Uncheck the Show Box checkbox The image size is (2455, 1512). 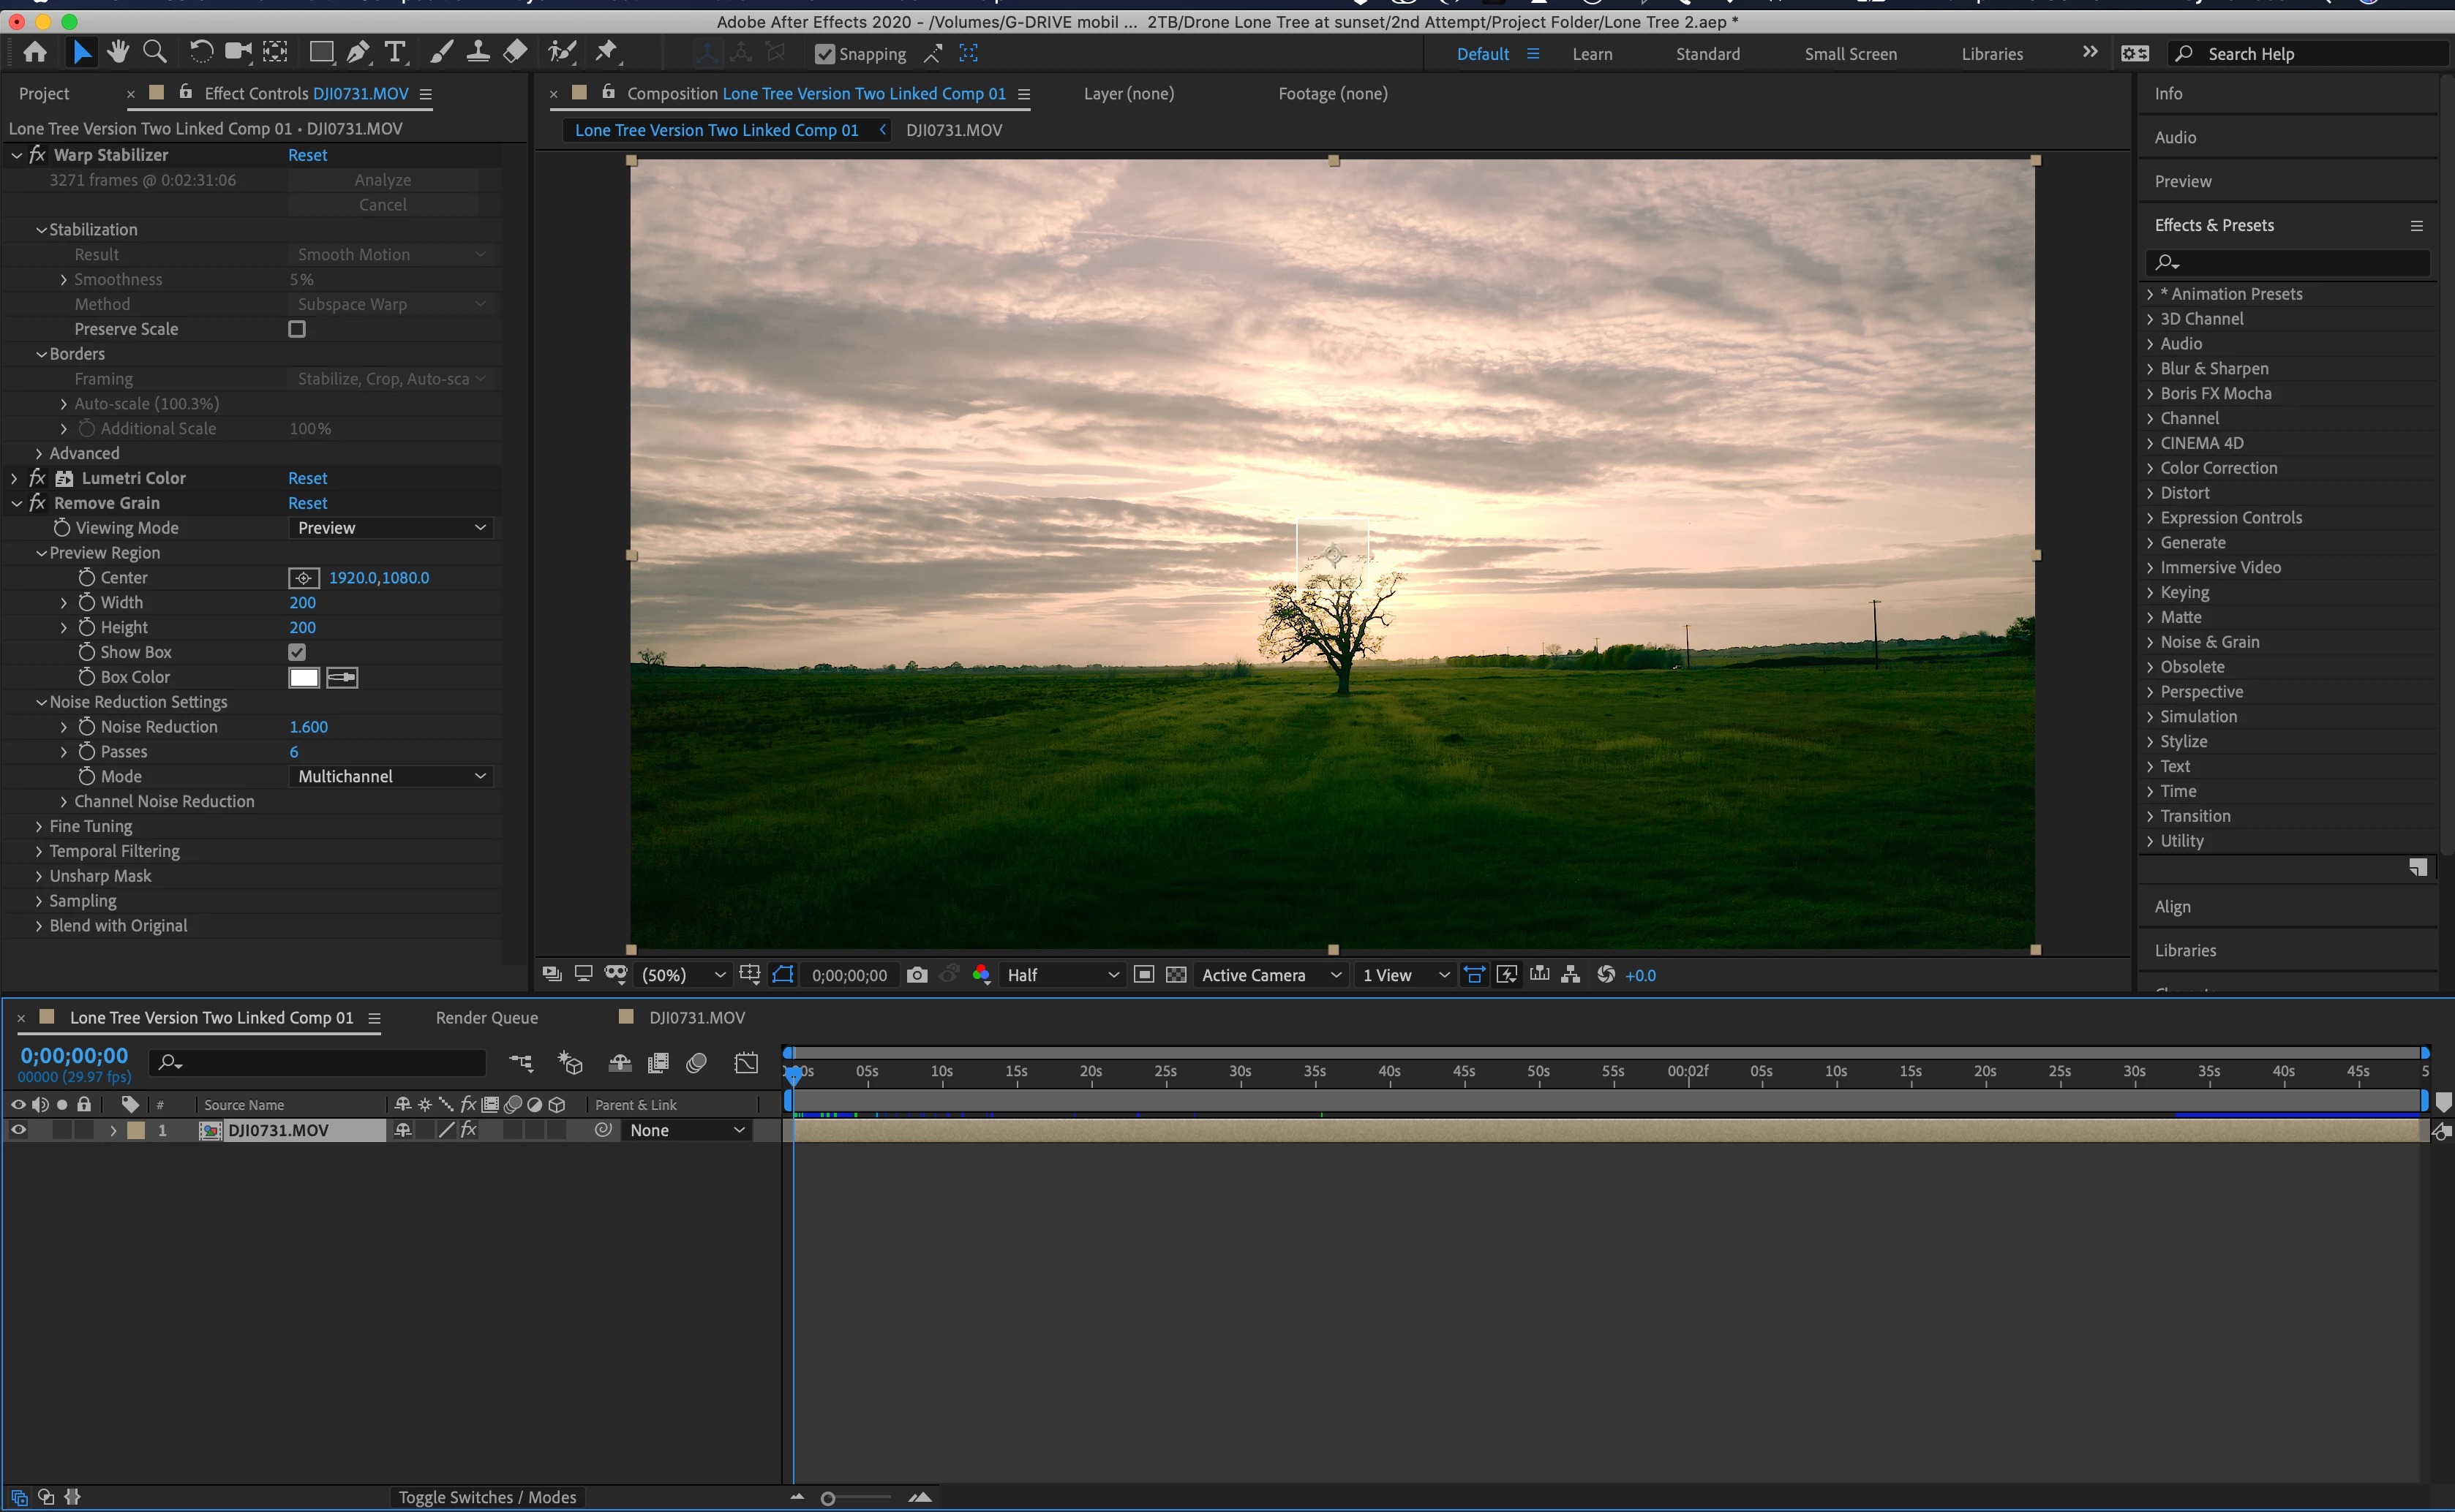point(297,652)
